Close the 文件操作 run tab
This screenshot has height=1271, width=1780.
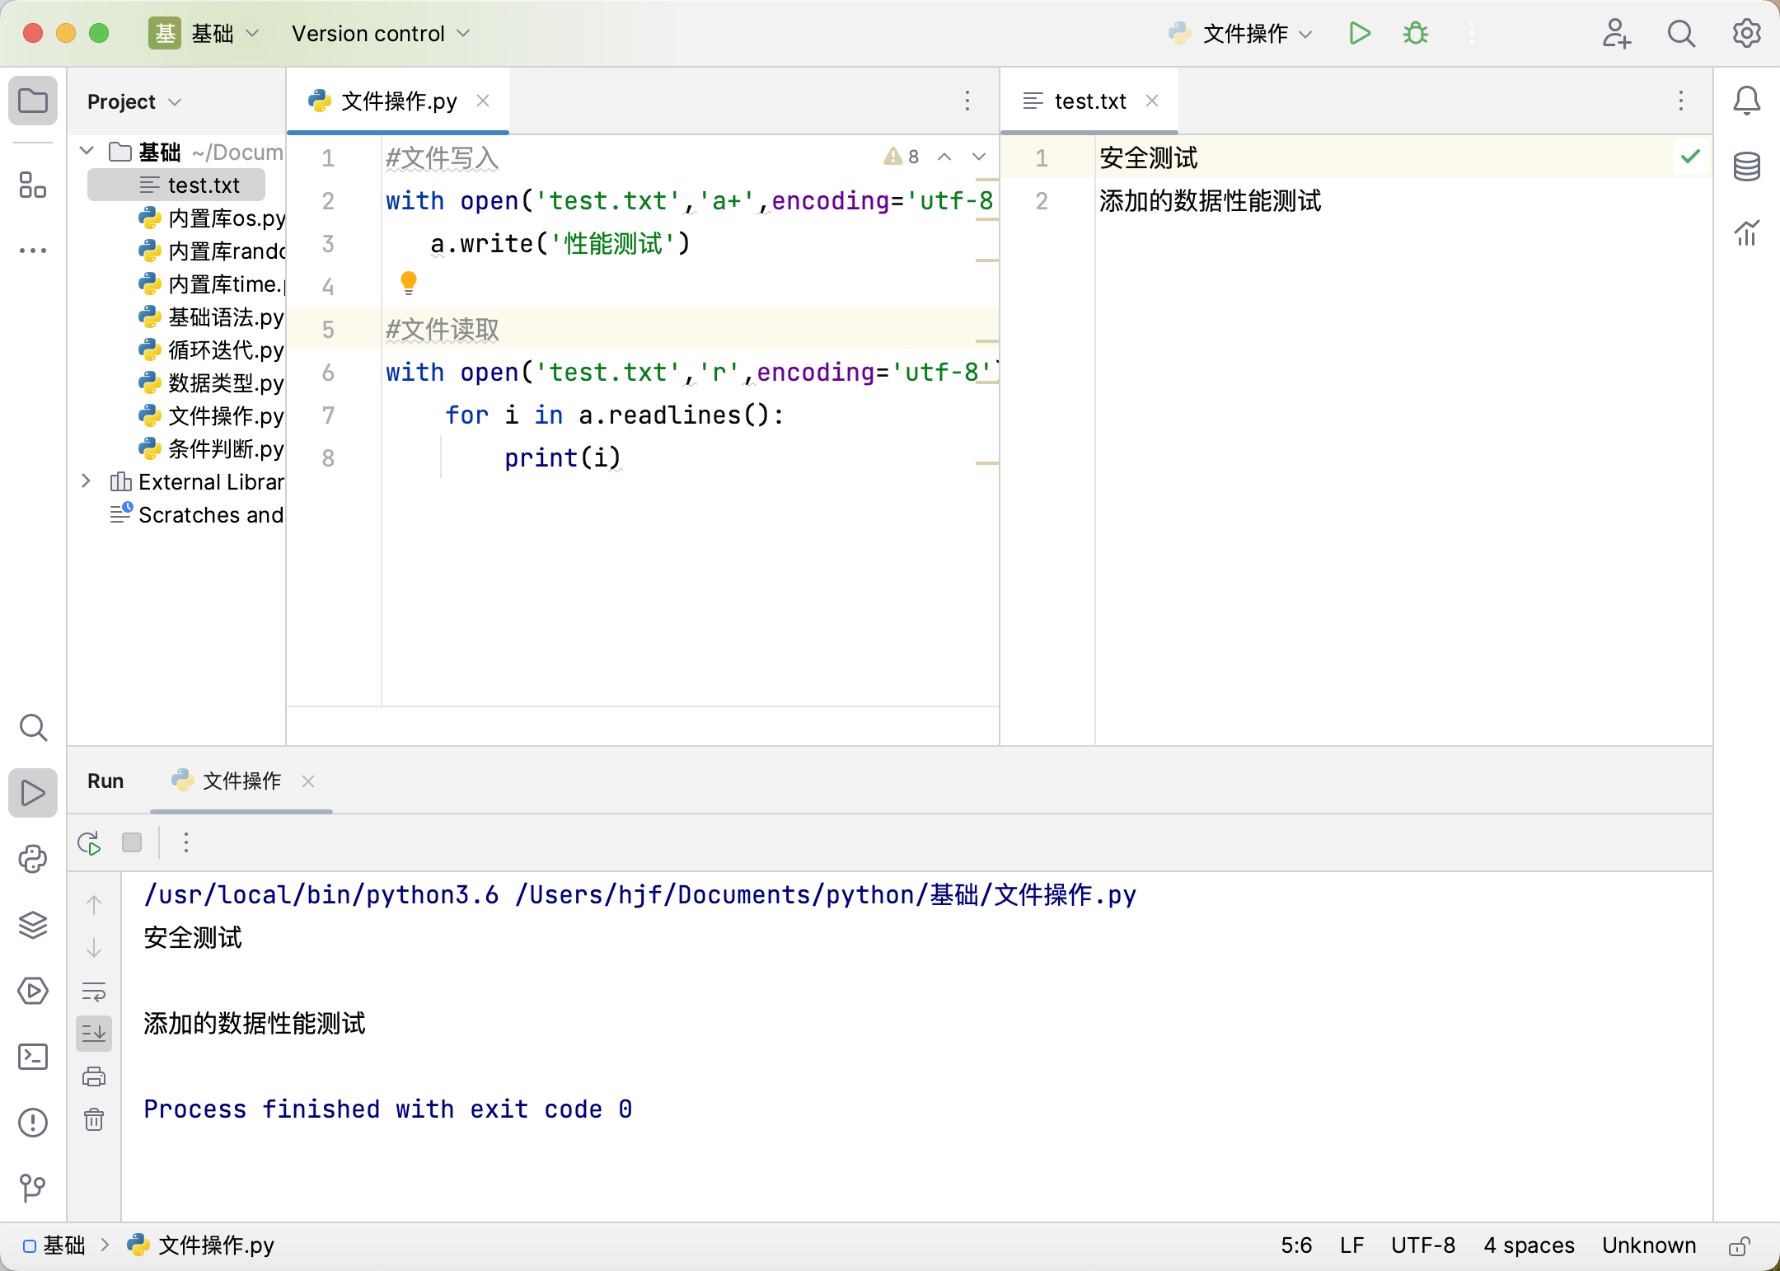tap(308, 781)
